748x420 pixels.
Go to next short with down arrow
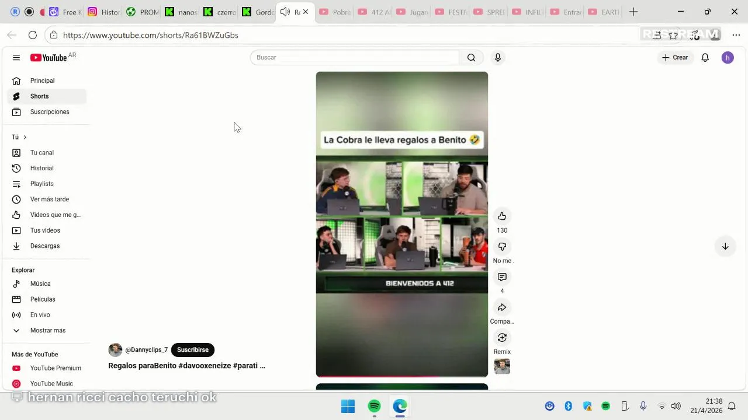(725, 246)
